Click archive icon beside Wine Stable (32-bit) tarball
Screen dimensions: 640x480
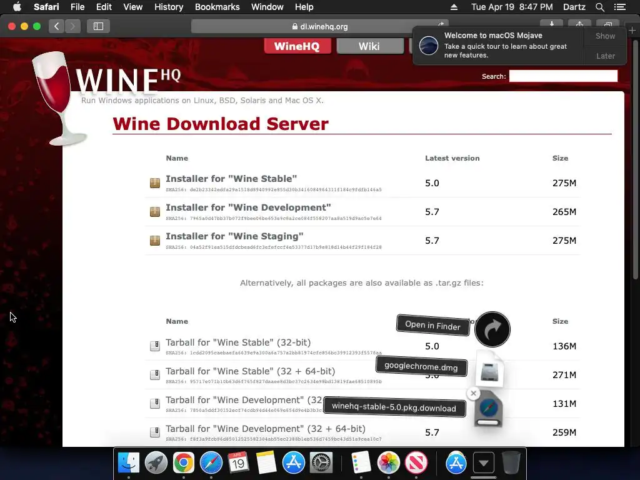[x=155, y=346]
